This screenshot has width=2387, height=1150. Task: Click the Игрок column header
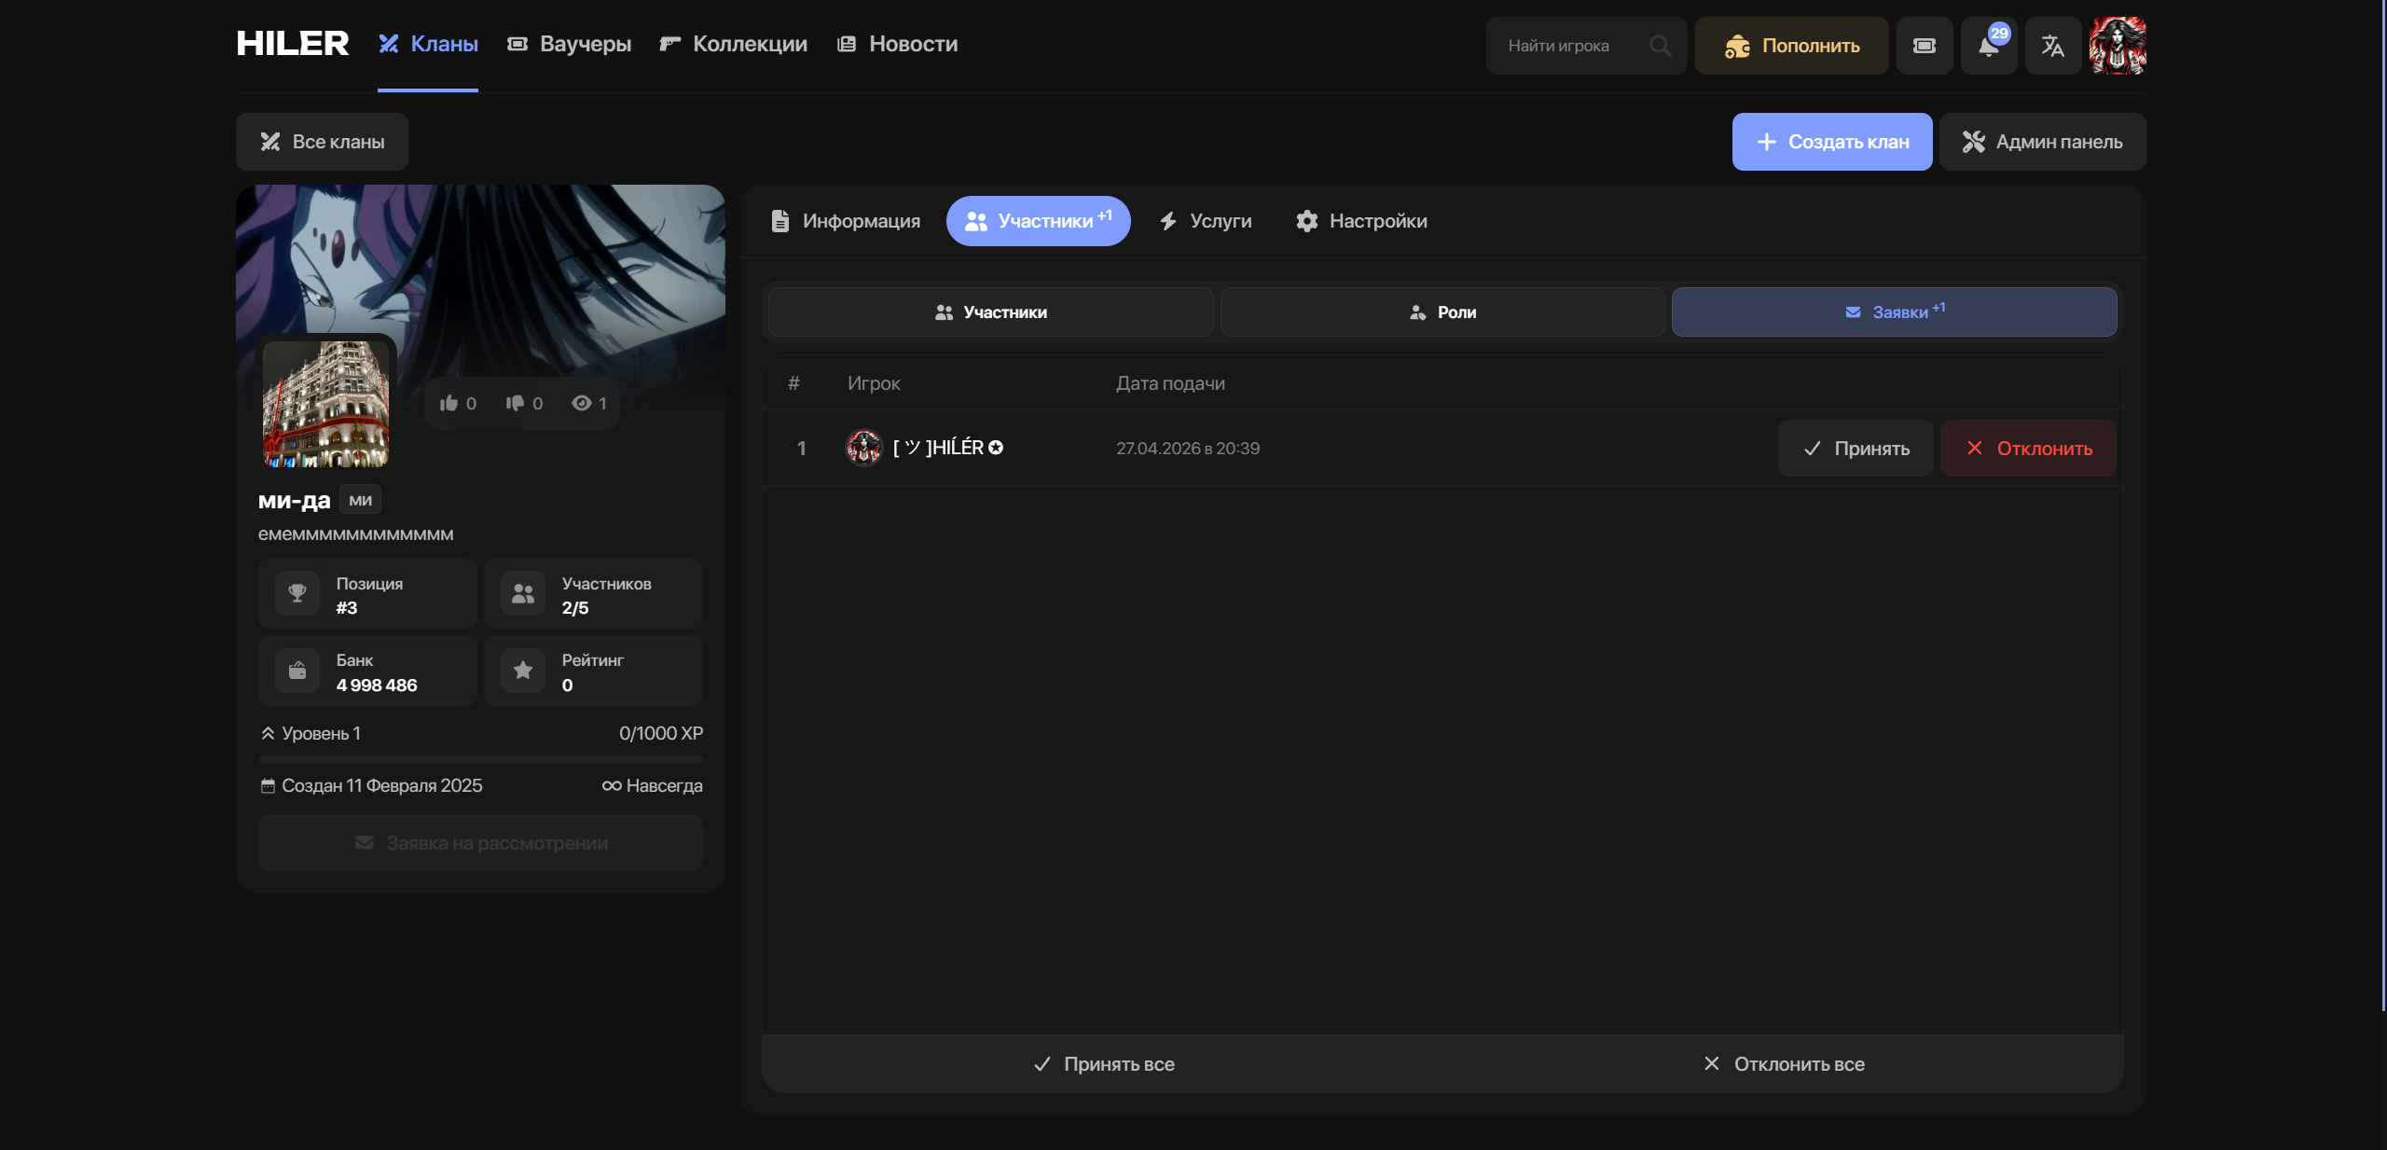pos(874,383)
